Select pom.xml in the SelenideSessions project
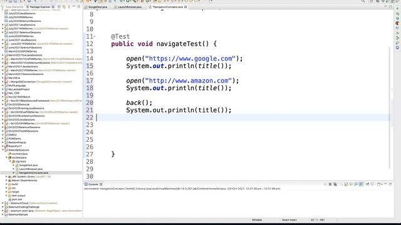 pos(17,199)
